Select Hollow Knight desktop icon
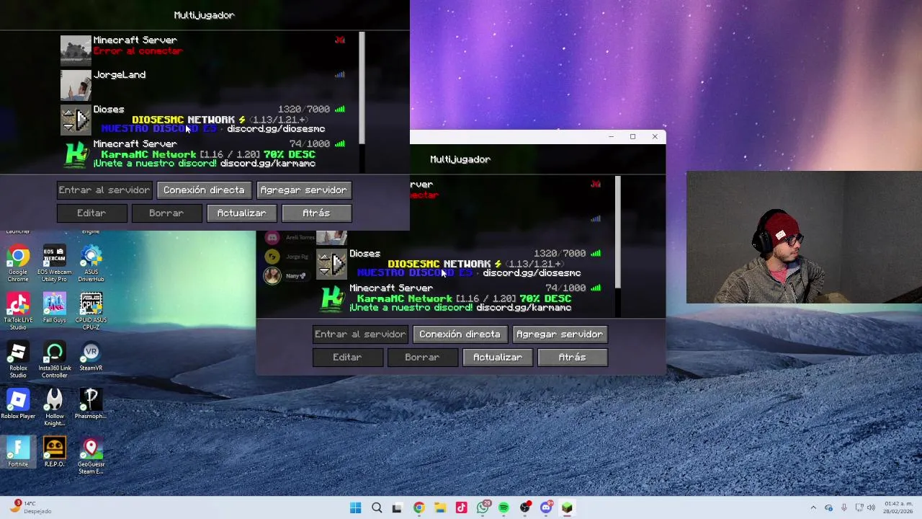Screen dimensions: 922x519 click(54, 408)
